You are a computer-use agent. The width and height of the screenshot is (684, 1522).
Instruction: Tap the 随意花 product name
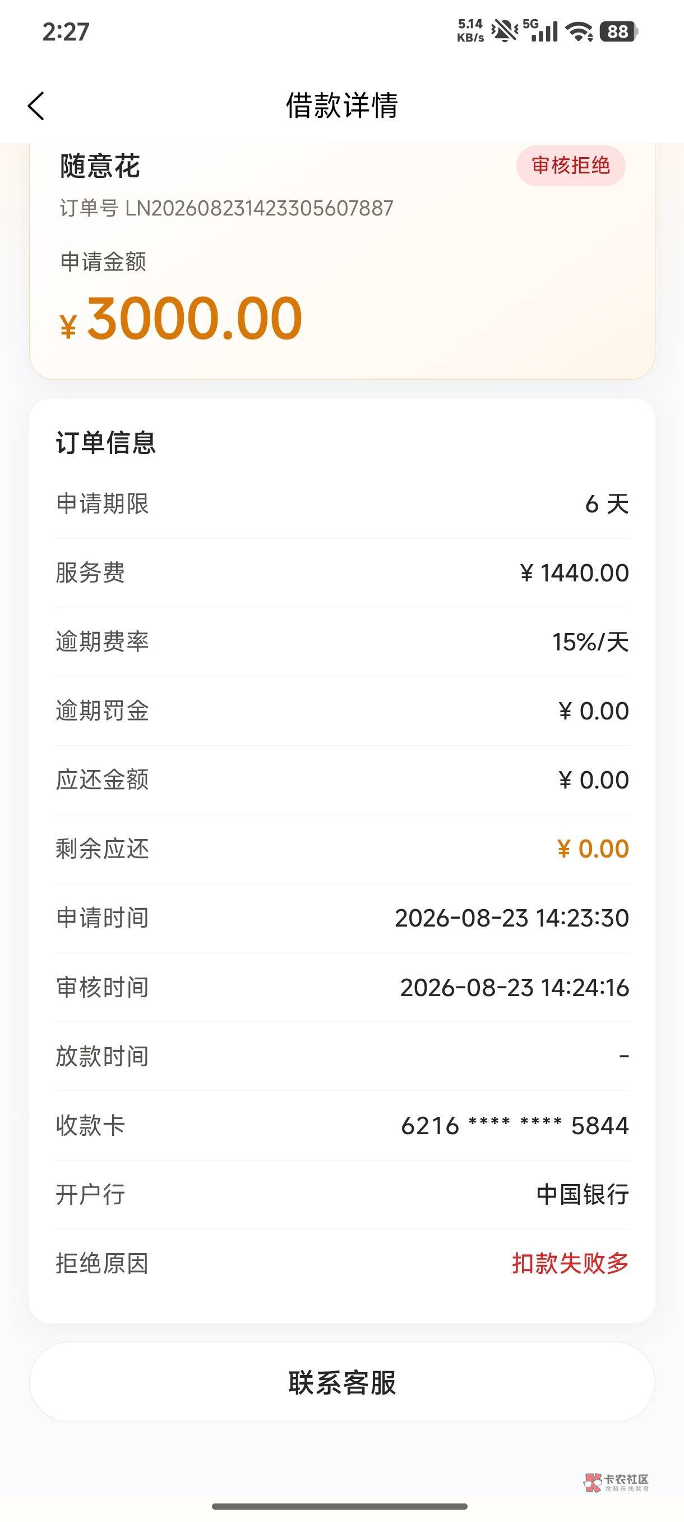tap(100, 167)
